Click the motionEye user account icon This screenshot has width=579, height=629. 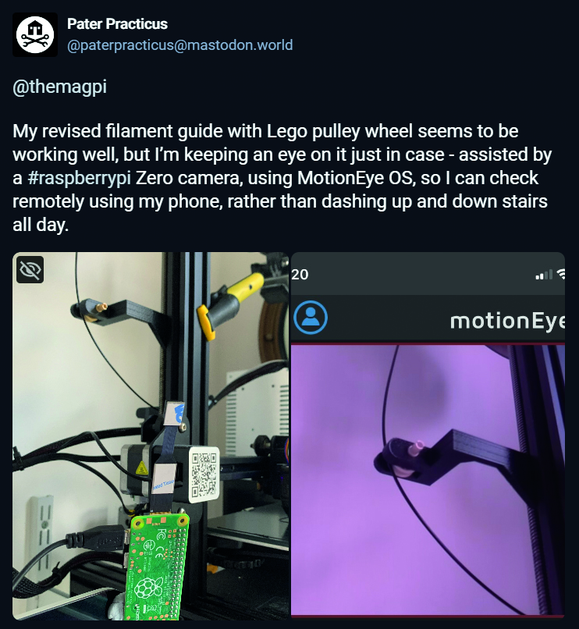(310, 318)
